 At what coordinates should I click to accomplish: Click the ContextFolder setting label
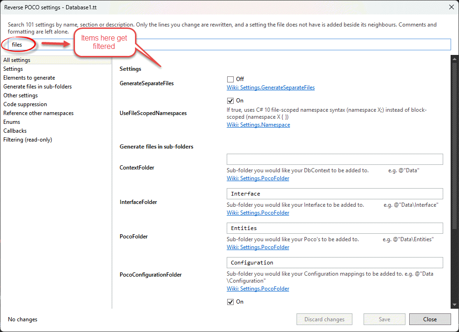[137, 168]
